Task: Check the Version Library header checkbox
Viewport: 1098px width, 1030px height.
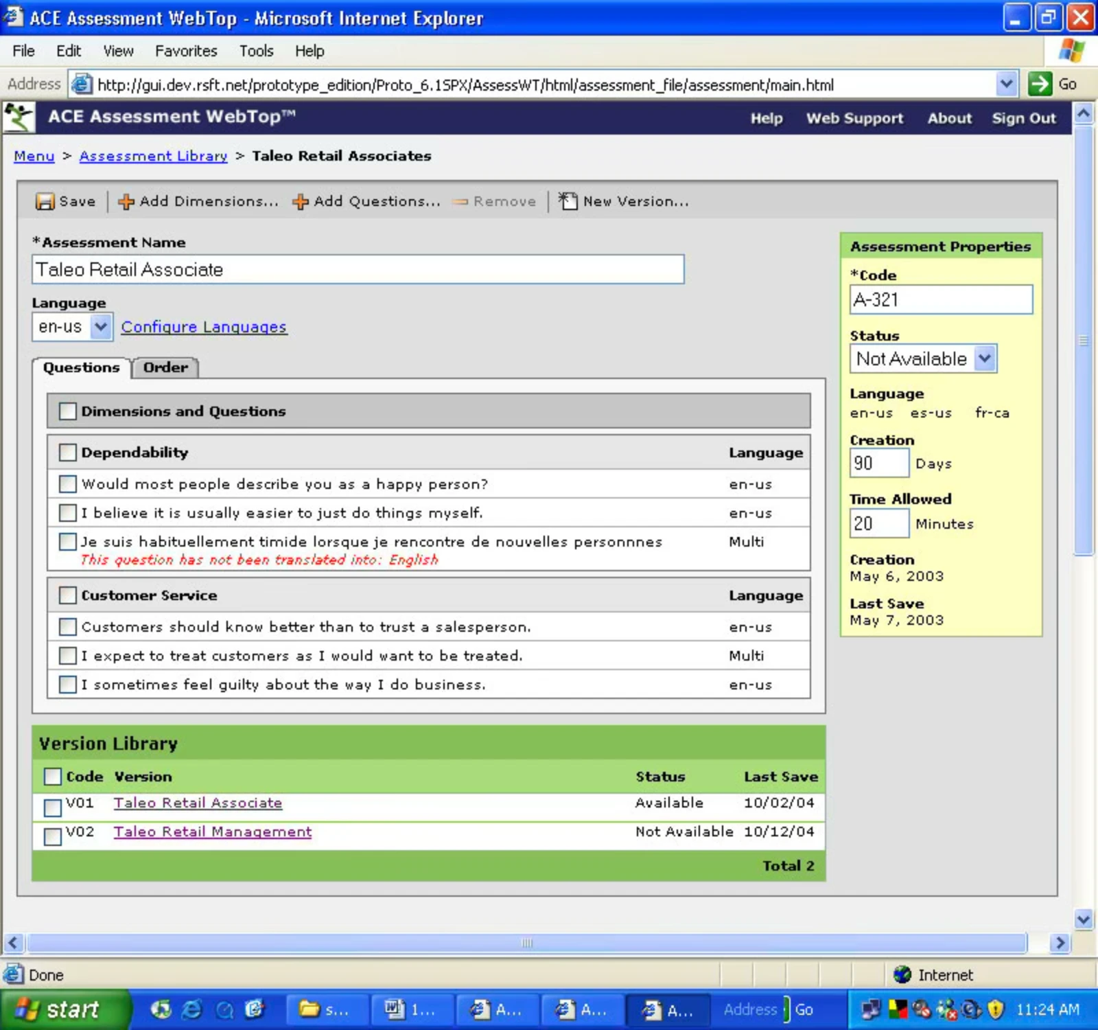Action: (53, 777)
